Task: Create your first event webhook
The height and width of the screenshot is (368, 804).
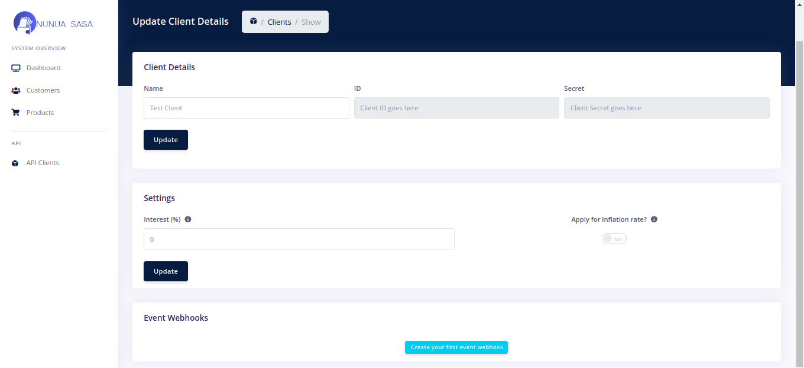Action: click(x=456, y=347)
